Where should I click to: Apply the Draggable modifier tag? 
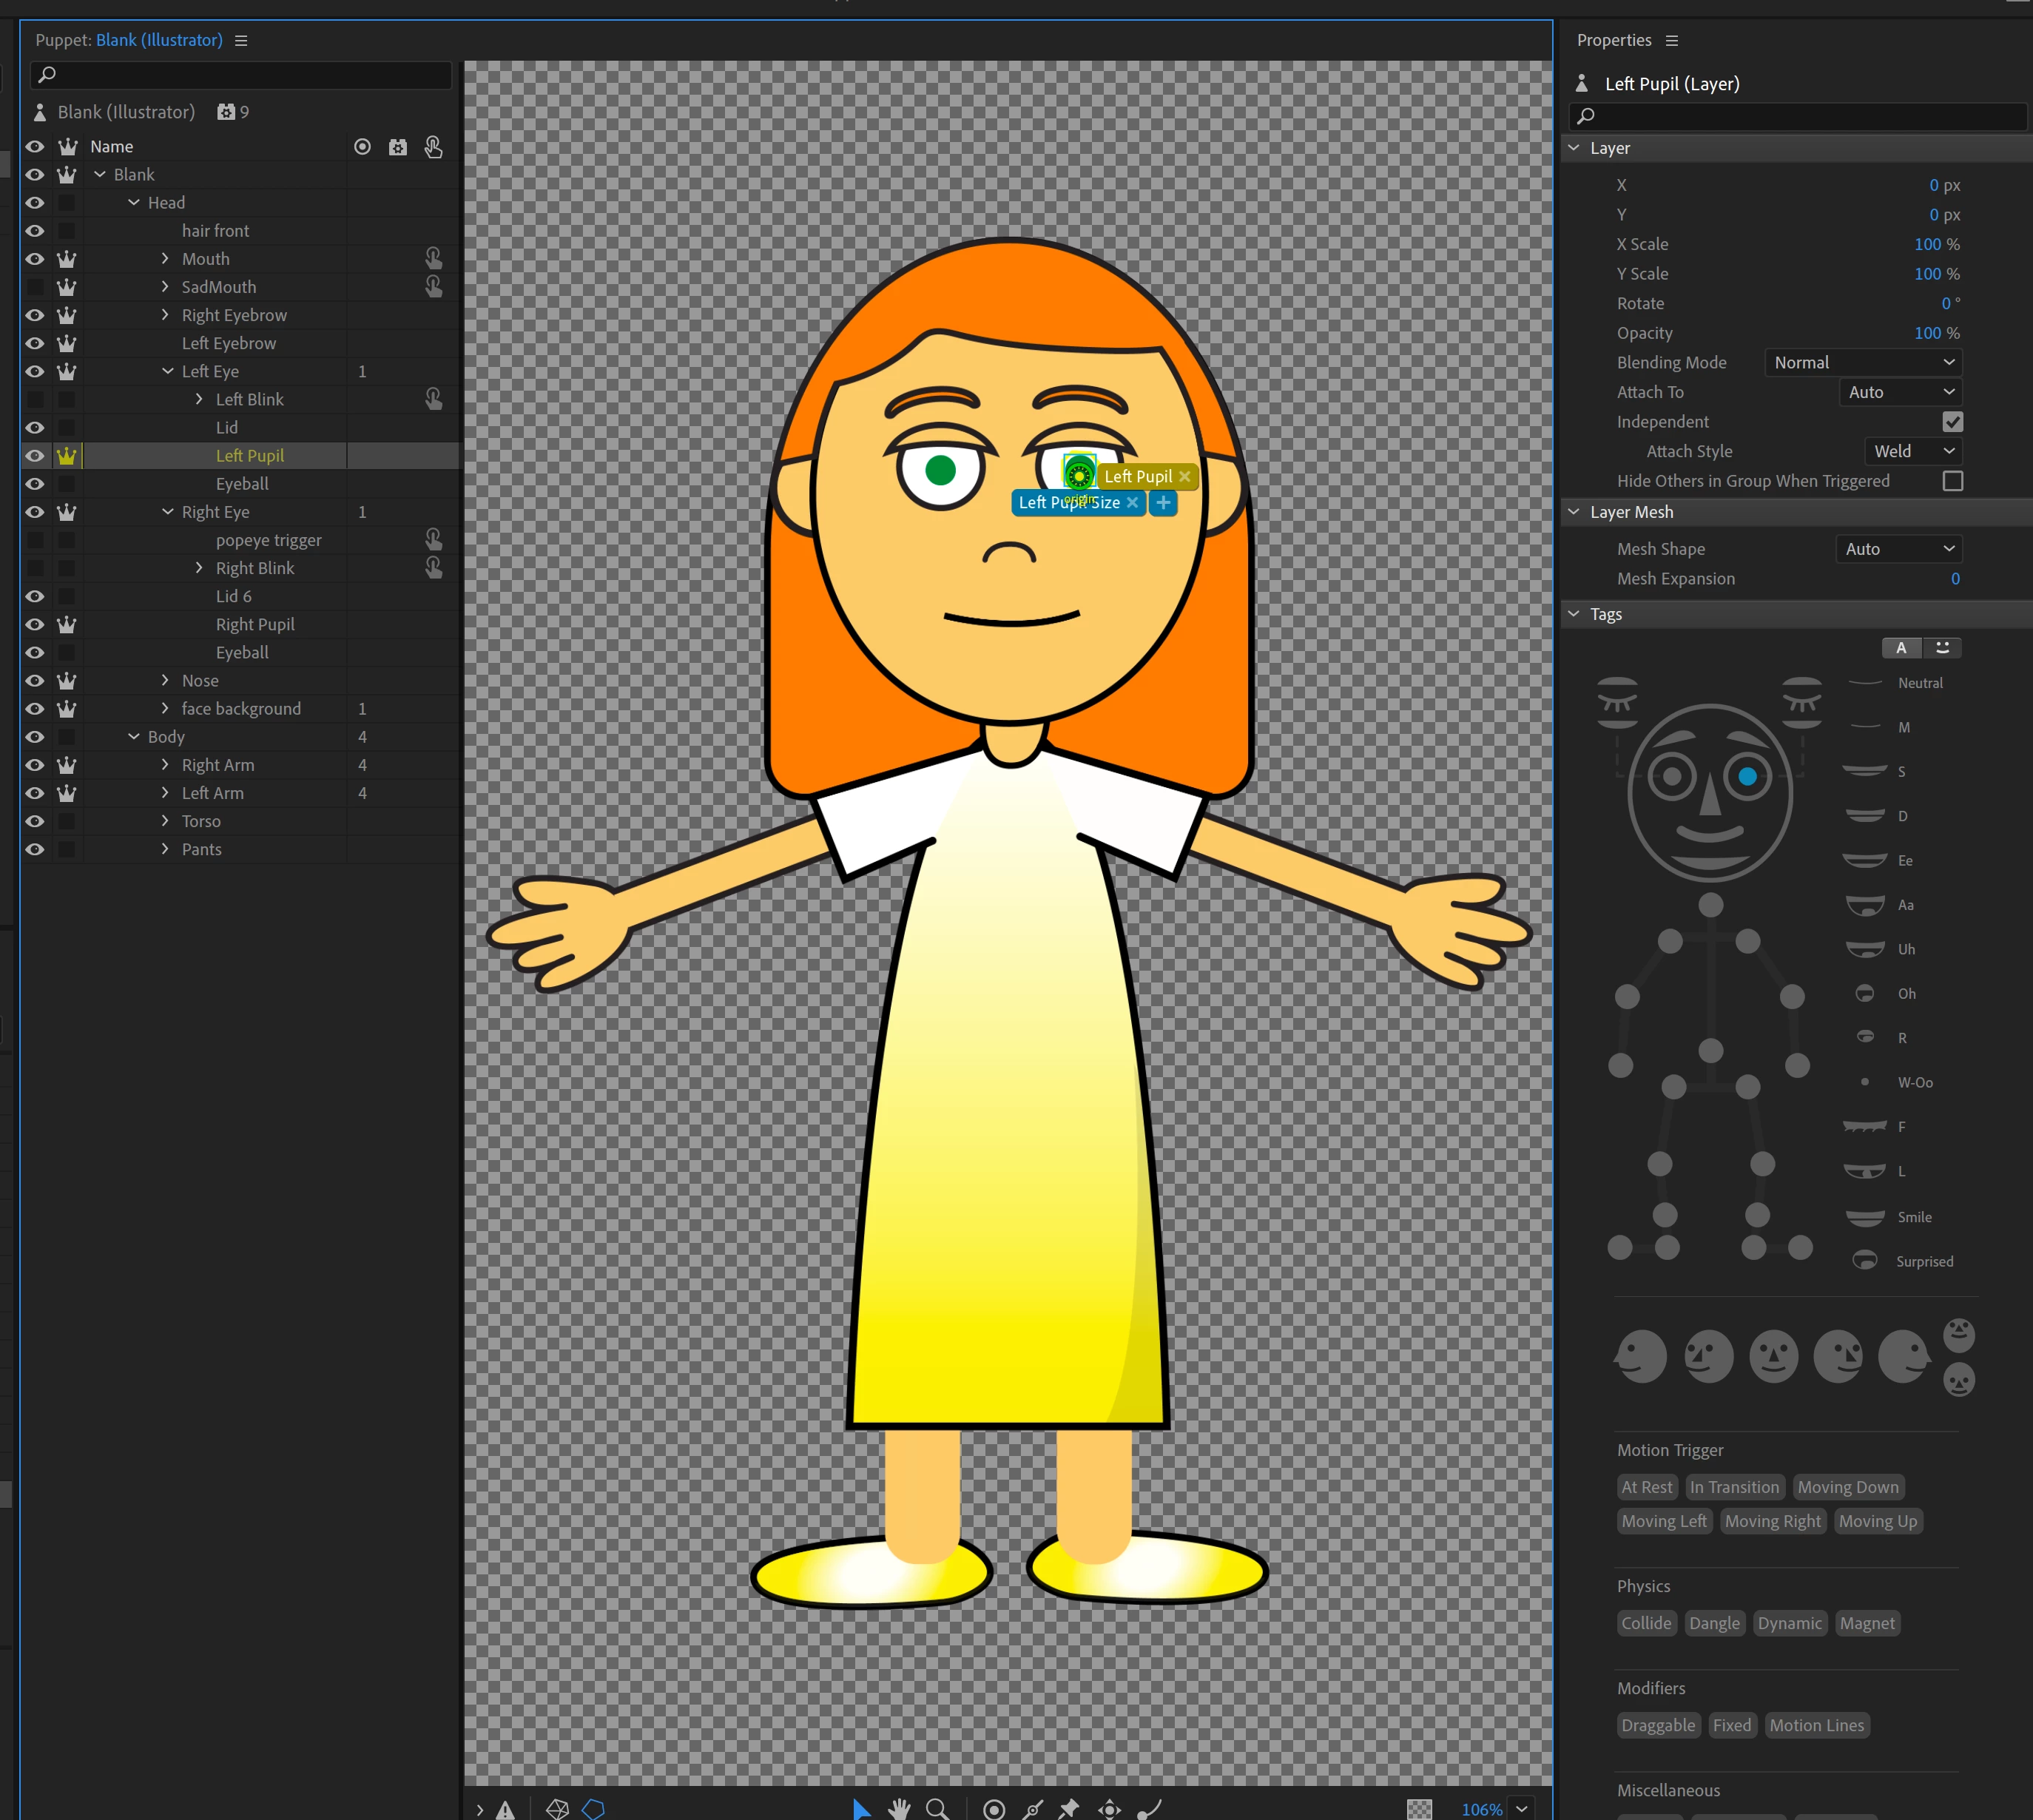[x=1658, y=1725]
